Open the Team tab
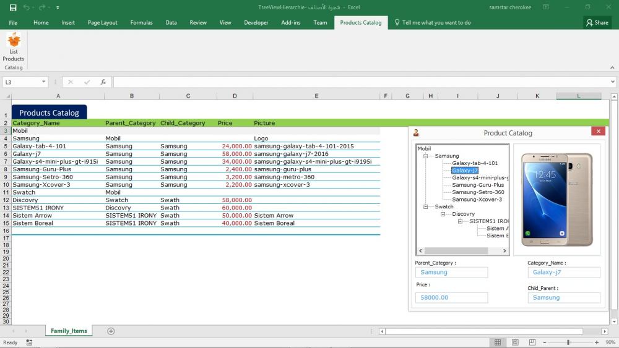619x348 pixels. point(320,23)
